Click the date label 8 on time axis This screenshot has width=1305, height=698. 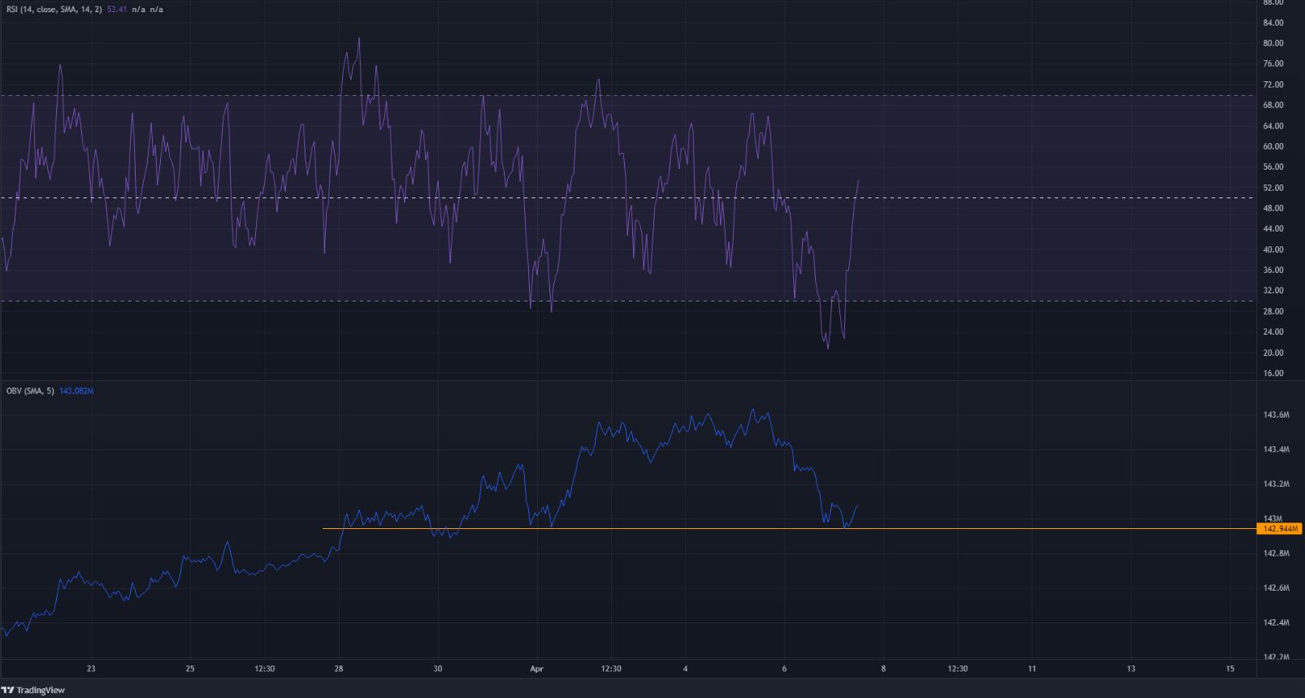click(883, 669)
